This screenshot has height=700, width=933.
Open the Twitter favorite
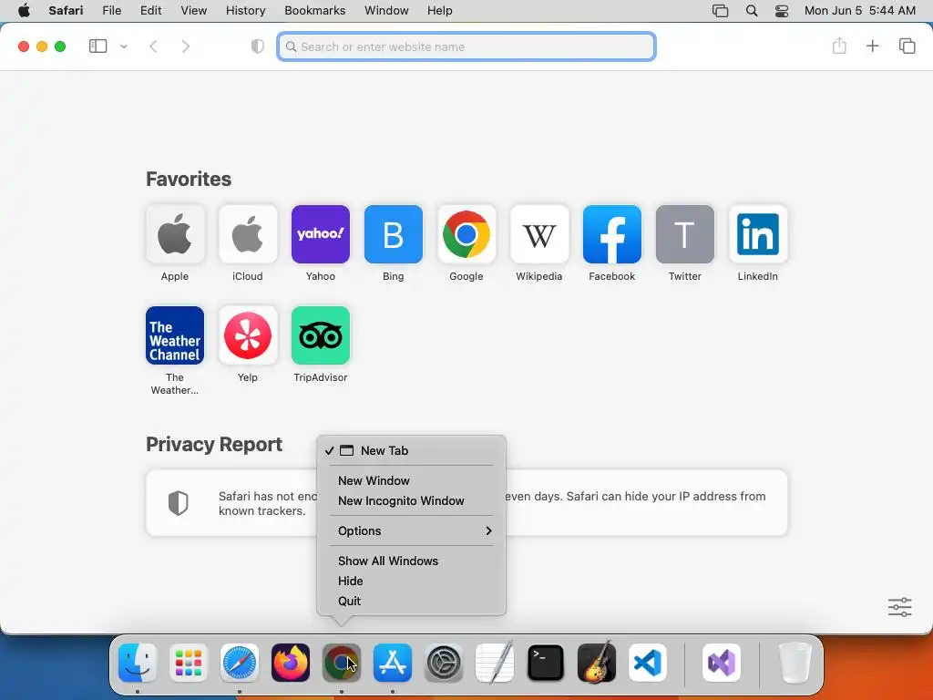point(685,234)
